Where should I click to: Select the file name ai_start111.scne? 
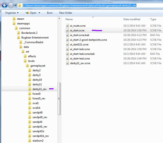pos(79,45)
